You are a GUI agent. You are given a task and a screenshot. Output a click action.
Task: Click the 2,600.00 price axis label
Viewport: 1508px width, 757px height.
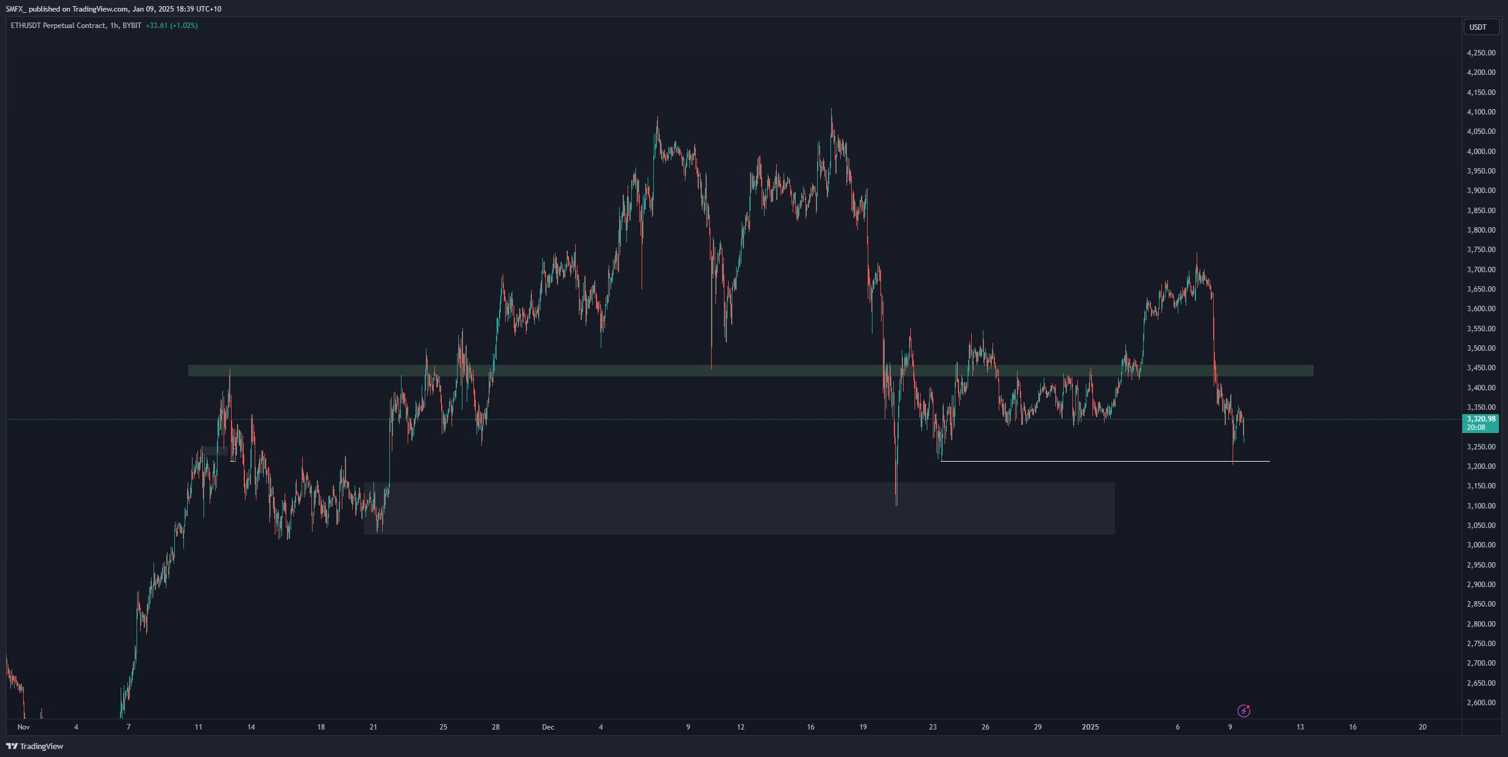[1480, 703]
